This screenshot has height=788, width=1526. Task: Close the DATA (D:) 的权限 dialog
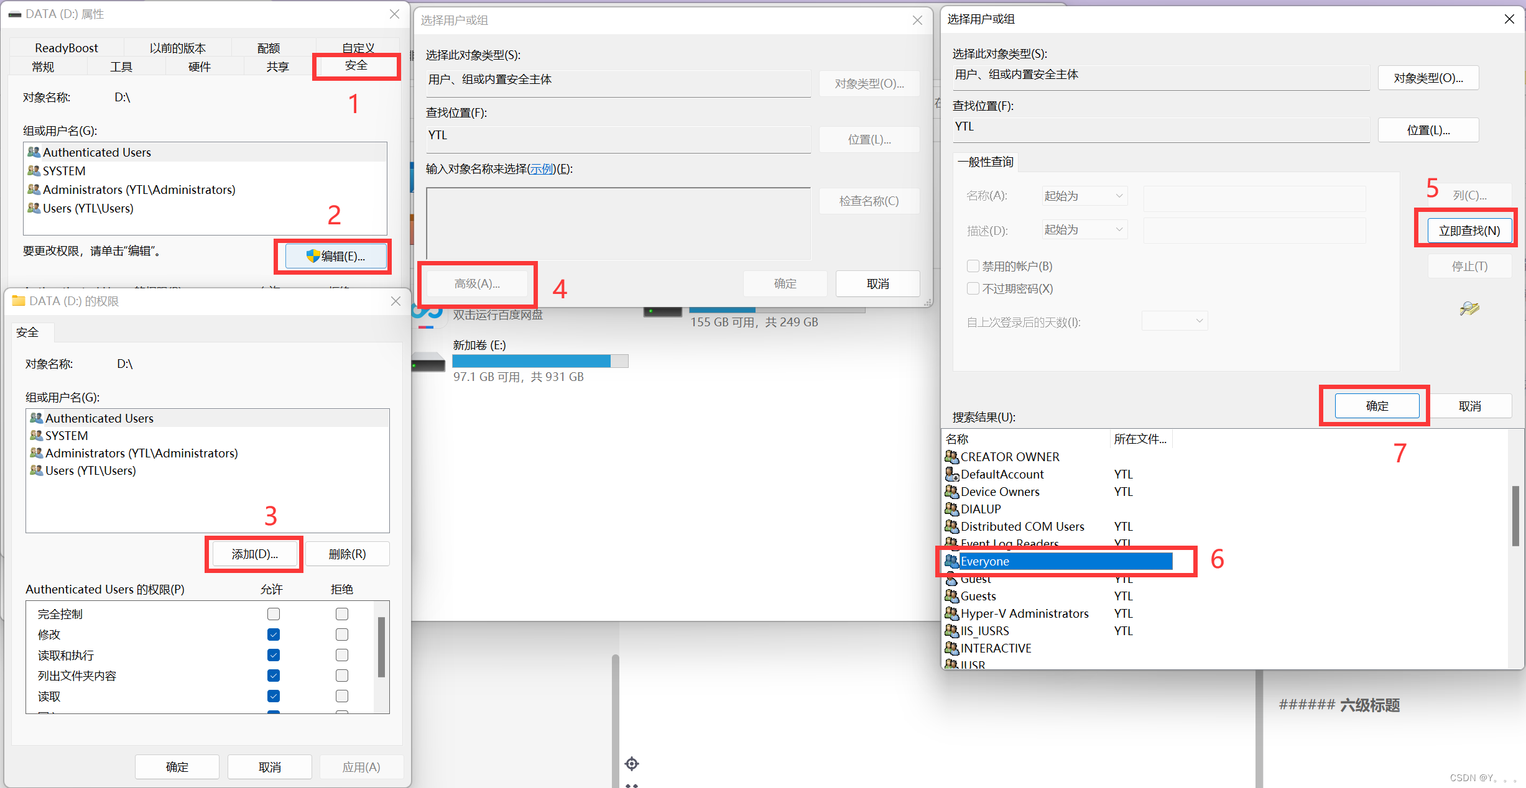click(x=395, y=301)
